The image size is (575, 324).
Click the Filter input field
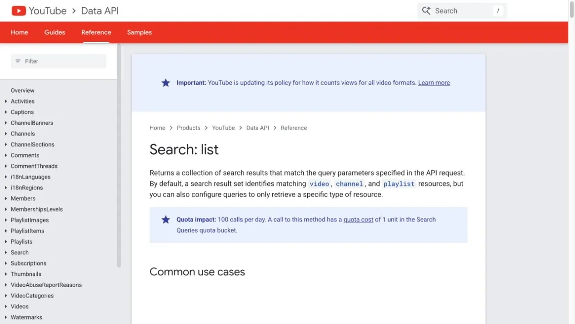coord(59,61)
